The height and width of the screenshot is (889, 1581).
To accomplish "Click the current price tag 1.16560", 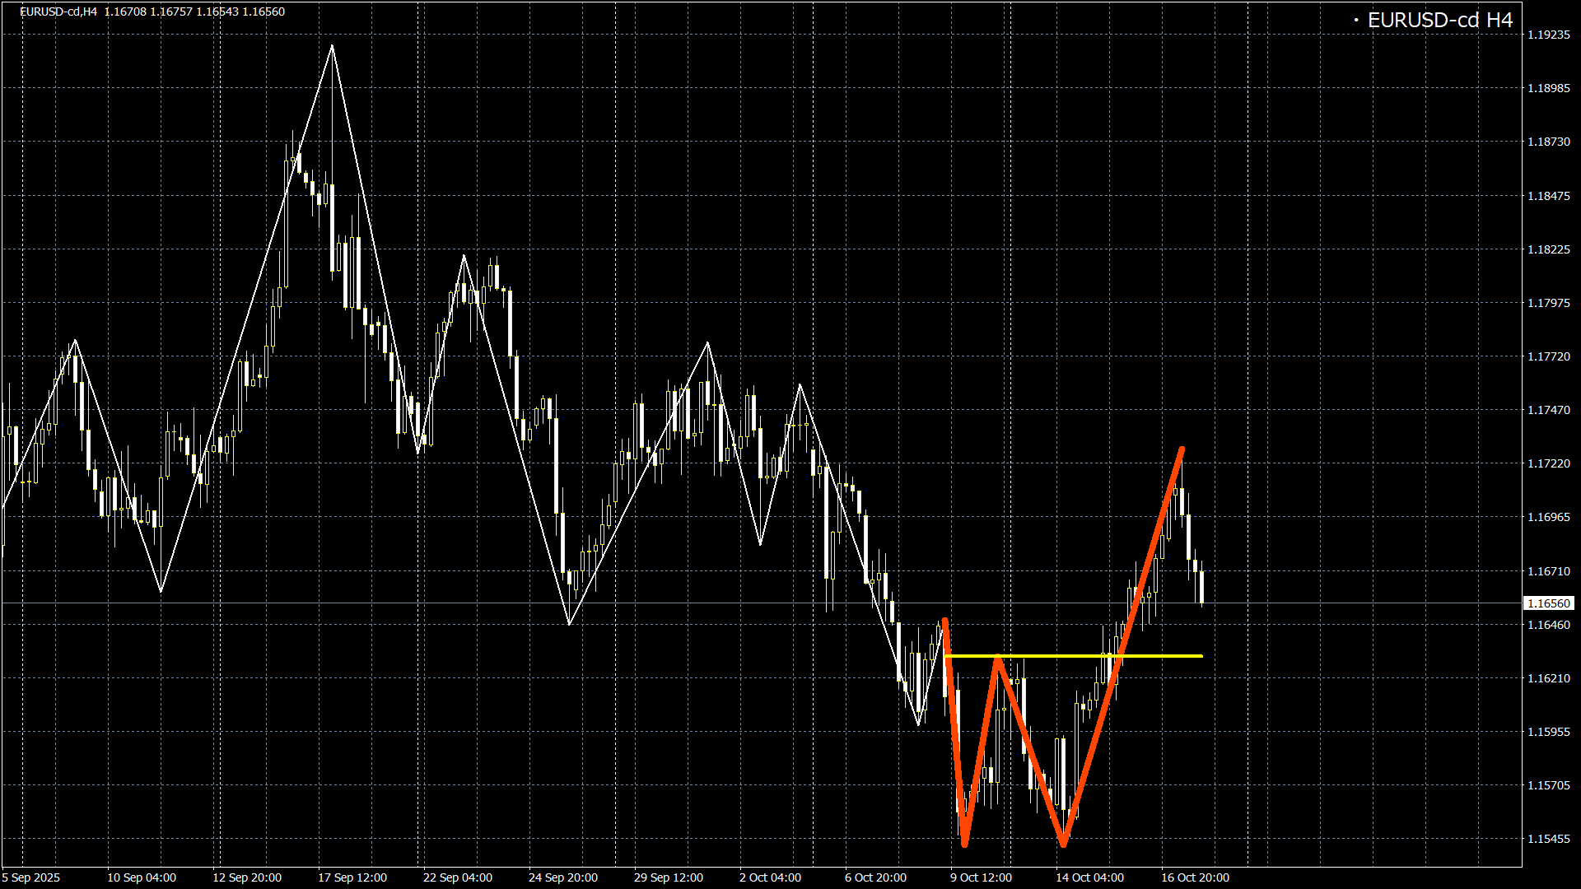I will pos(1548,603).
